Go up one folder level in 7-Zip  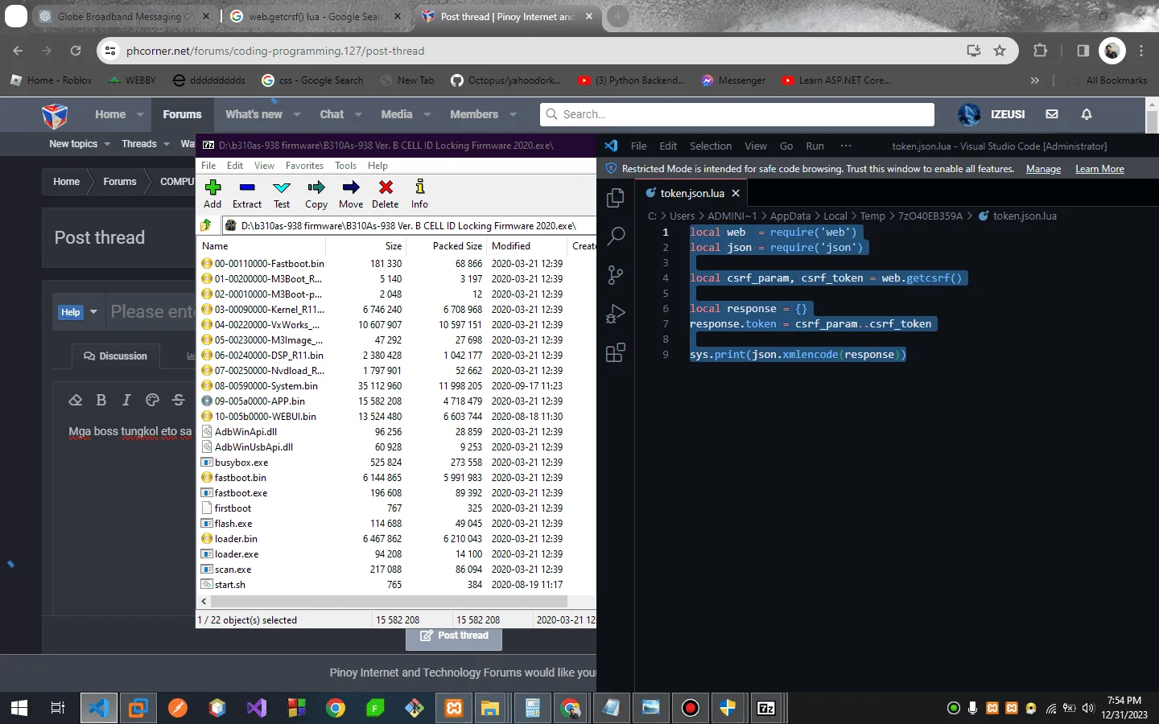206,225
